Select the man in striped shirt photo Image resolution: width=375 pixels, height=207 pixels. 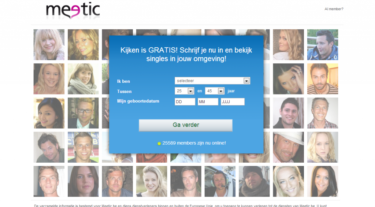pos(323,79)
